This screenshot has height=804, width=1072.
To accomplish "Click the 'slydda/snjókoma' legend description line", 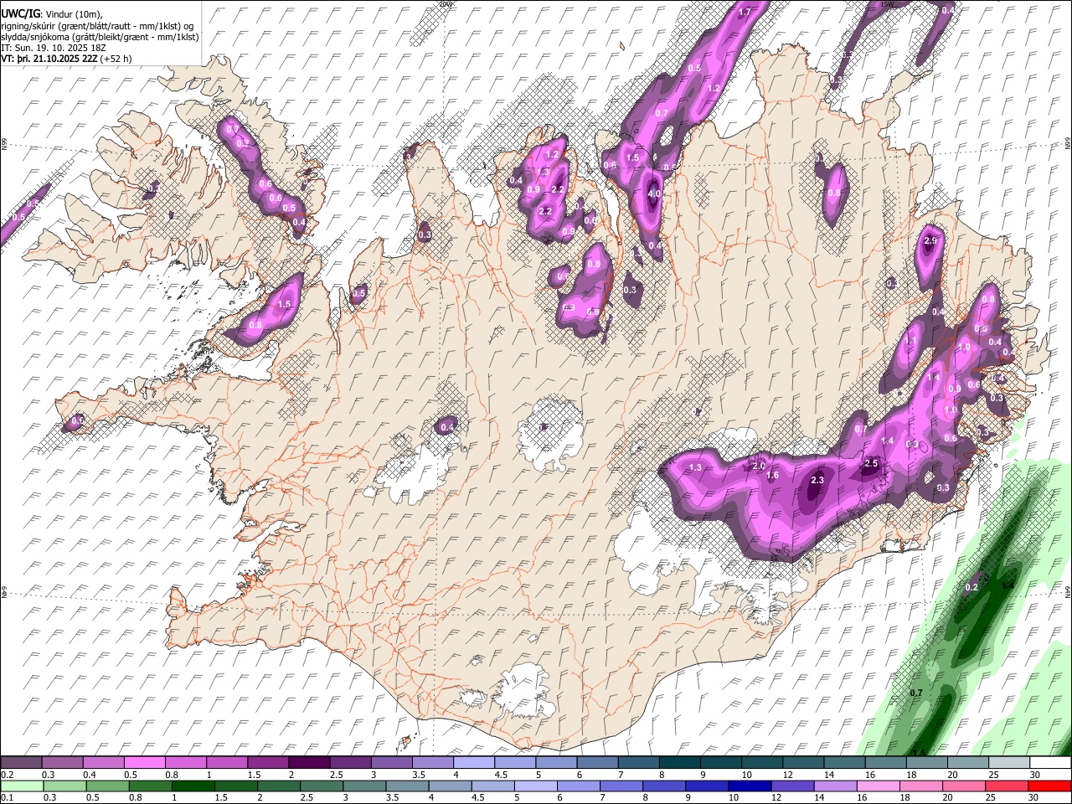I will coord(100,37).
